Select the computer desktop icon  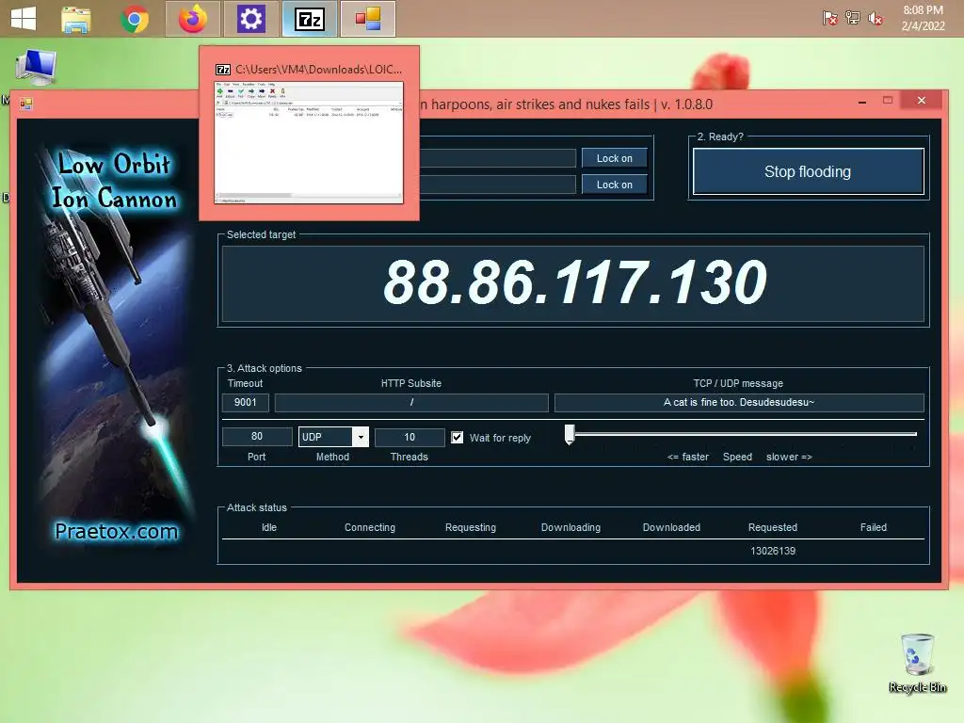pyautogui.click(x=37, y=67)
